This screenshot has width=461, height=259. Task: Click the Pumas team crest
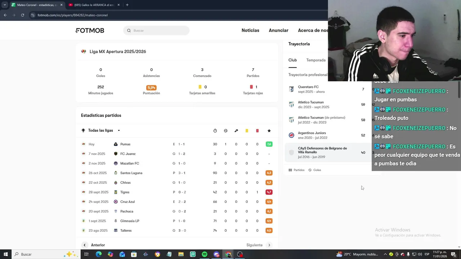(116, 144)
